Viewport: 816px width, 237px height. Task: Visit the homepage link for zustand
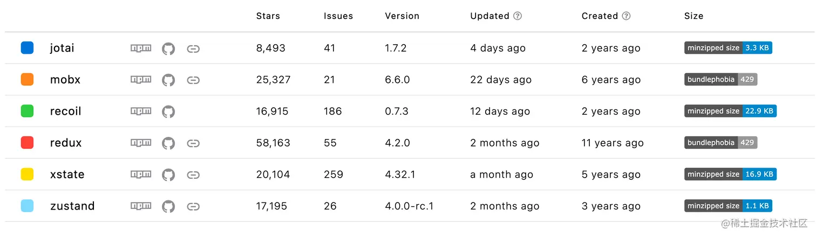[193, 206]
